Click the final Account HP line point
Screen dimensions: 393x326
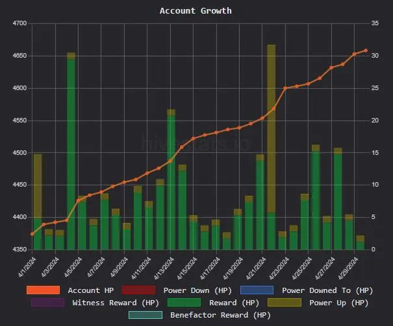click(x=366, y=51)
